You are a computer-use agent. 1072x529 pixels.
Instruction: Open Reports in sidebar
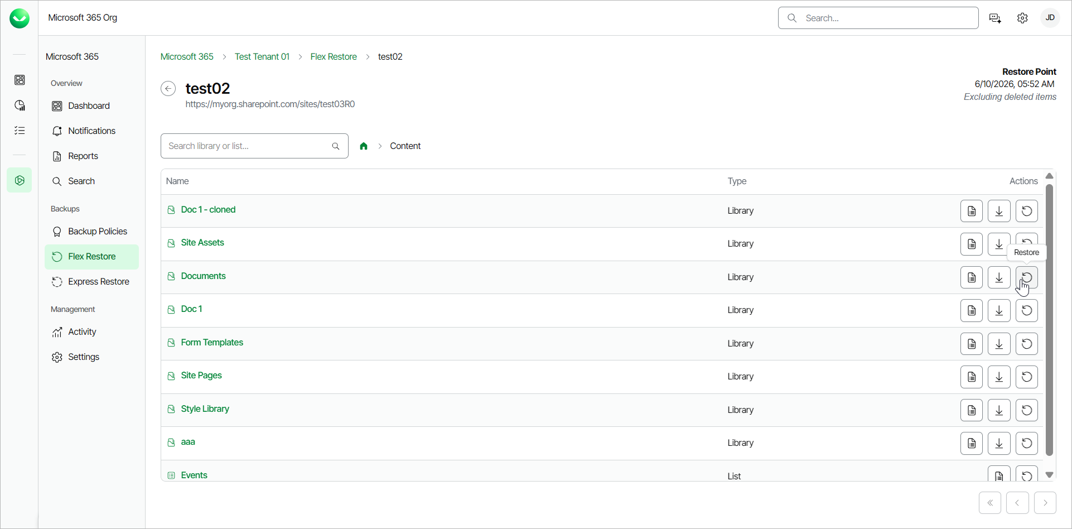click(91, 156)
